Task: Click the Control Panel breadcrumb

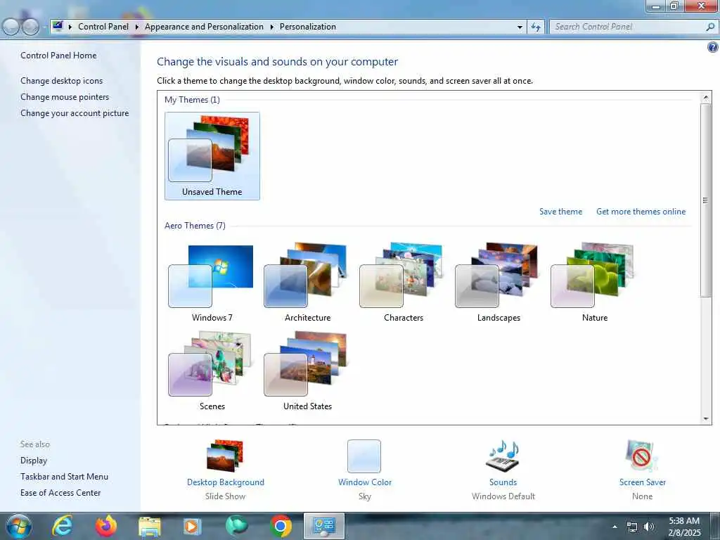Action: click(103, 27)
